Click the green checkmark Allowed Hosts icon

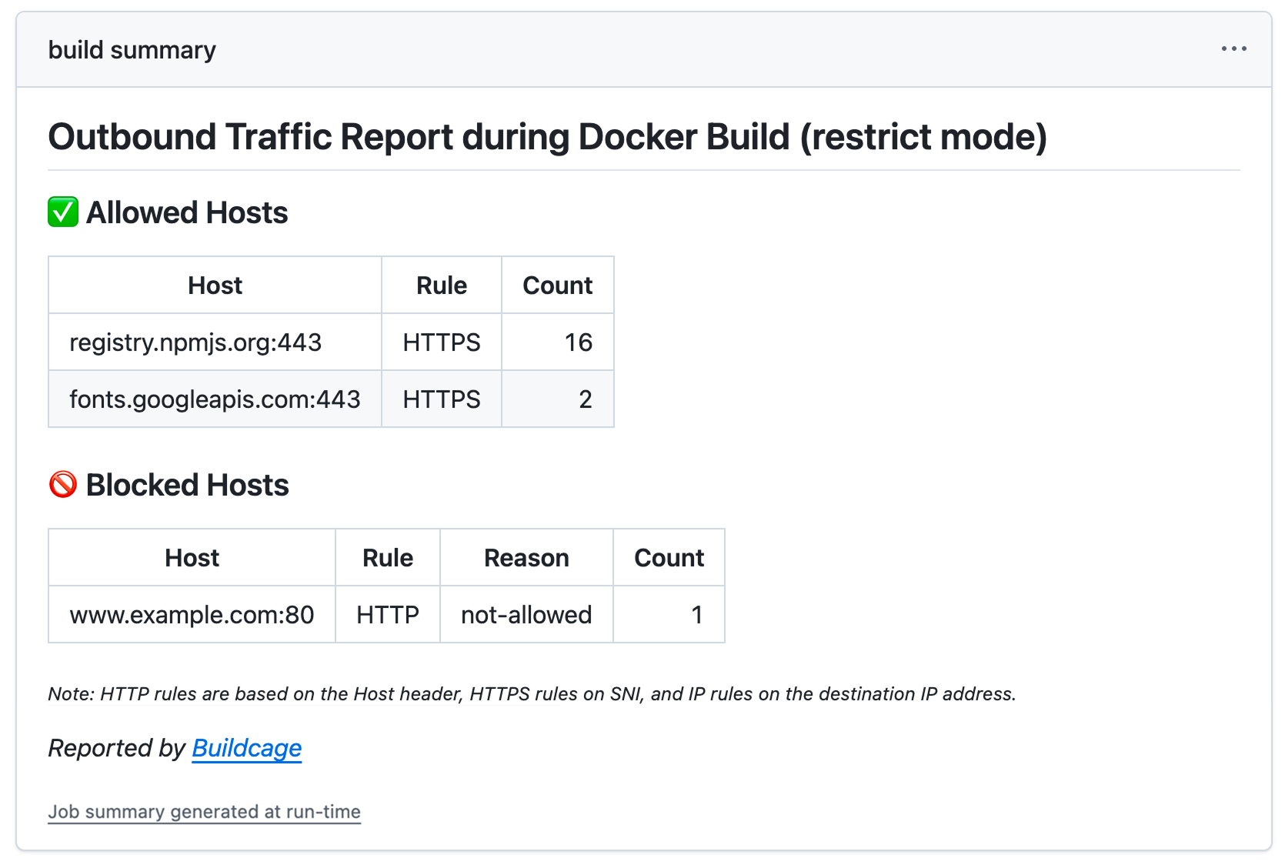pos(63,212)
